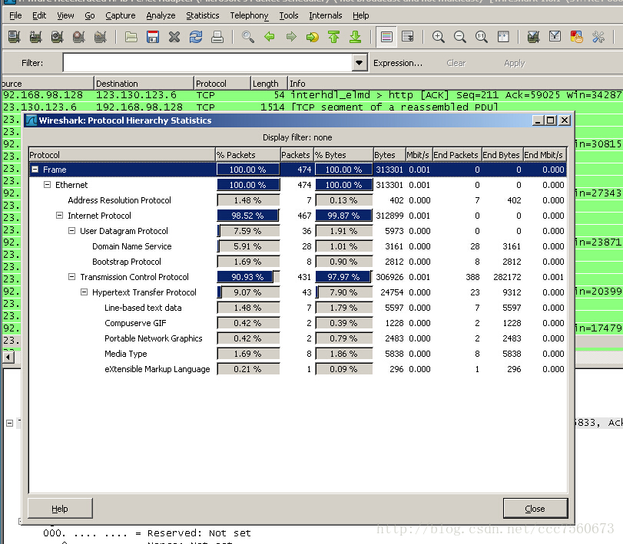The image size is (623, 544).
Task: Select the Portable Network Graphics row
Action: click(298, 338)
